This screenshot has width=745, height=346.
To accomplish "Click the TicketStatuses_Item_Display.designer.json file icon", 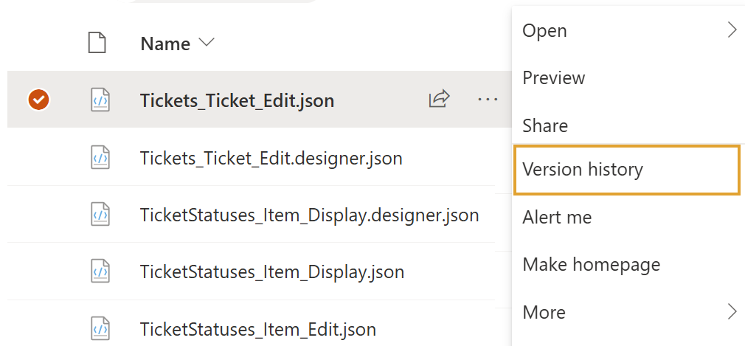I will 100,215.
